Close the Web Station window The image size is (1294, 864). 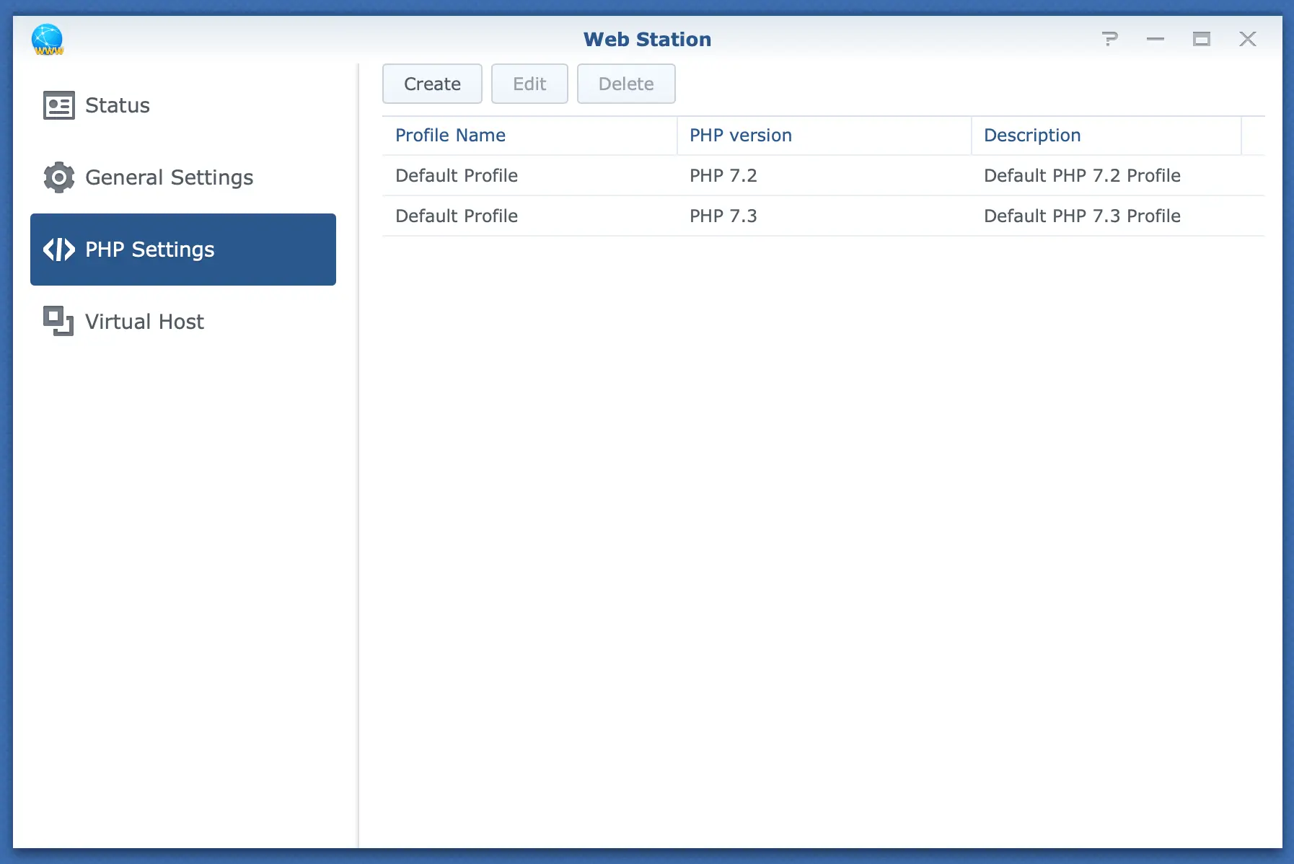(x=1248, y=39)
